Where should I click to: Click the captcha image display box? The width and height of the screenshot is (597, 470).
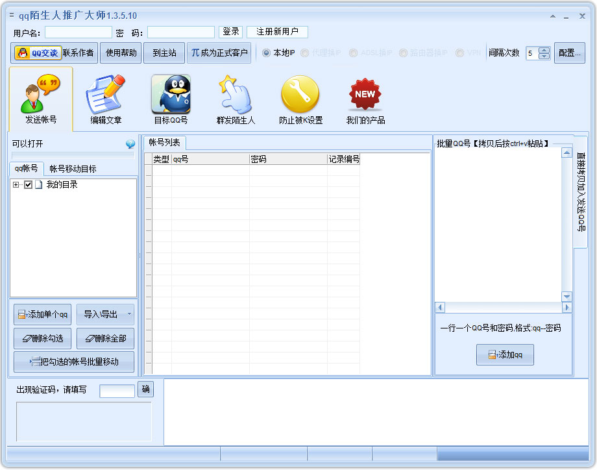pyautogui.click(x=84, y=421)
